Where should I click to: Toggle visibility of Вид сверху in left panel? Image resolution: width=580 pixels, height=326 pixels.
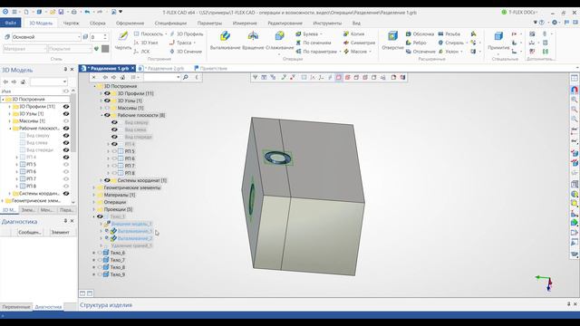click(66, 136)
